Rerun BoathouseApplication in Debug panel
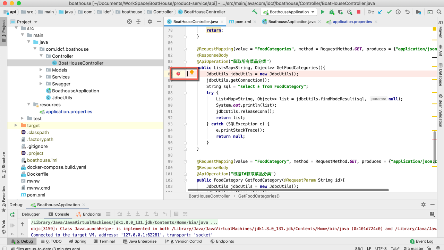 (x=12, y=214)
